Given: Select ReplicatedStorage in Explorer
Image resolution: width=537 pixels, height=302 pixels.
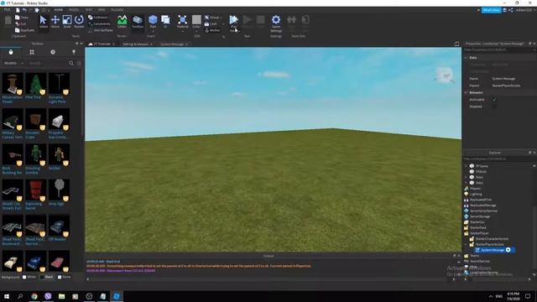Looking at the screenshot, I should click(x=483, y=206).
